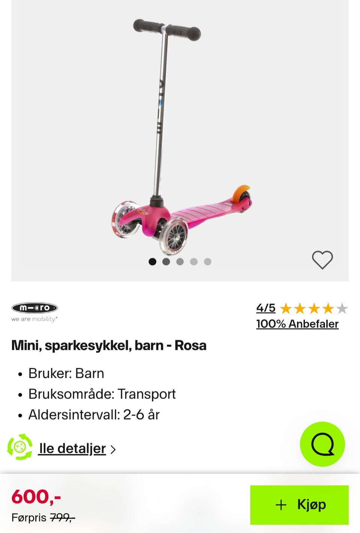360x533 pixels.
Task: Add product to favorites with heart icon
Action: 322,260
